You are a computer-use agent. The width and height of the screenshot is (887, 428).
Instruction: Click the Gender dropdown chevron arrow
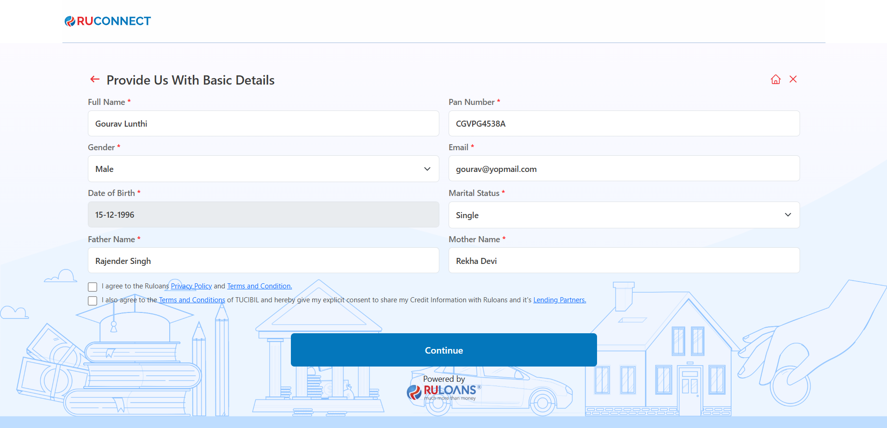pyautogui.click(x=427, y=169)
